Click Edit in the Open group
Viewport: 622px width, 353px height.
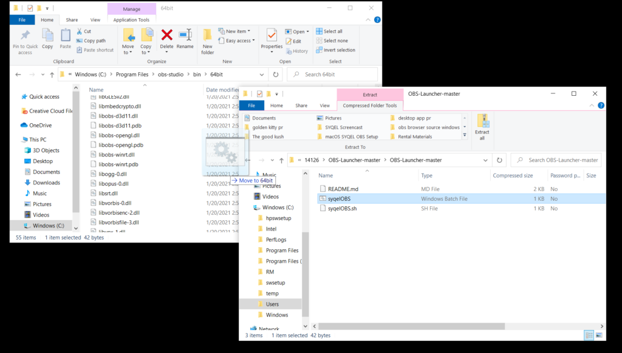click(293, 41)
